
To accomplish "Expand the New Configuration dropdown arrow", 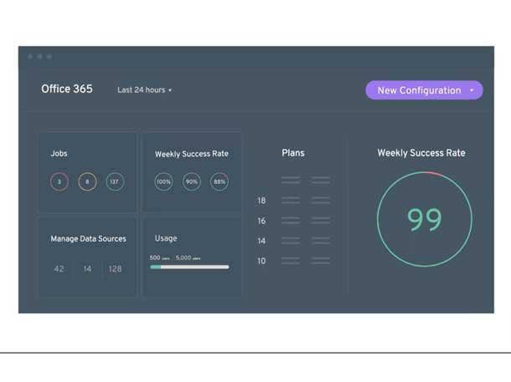I will [472, 90].
